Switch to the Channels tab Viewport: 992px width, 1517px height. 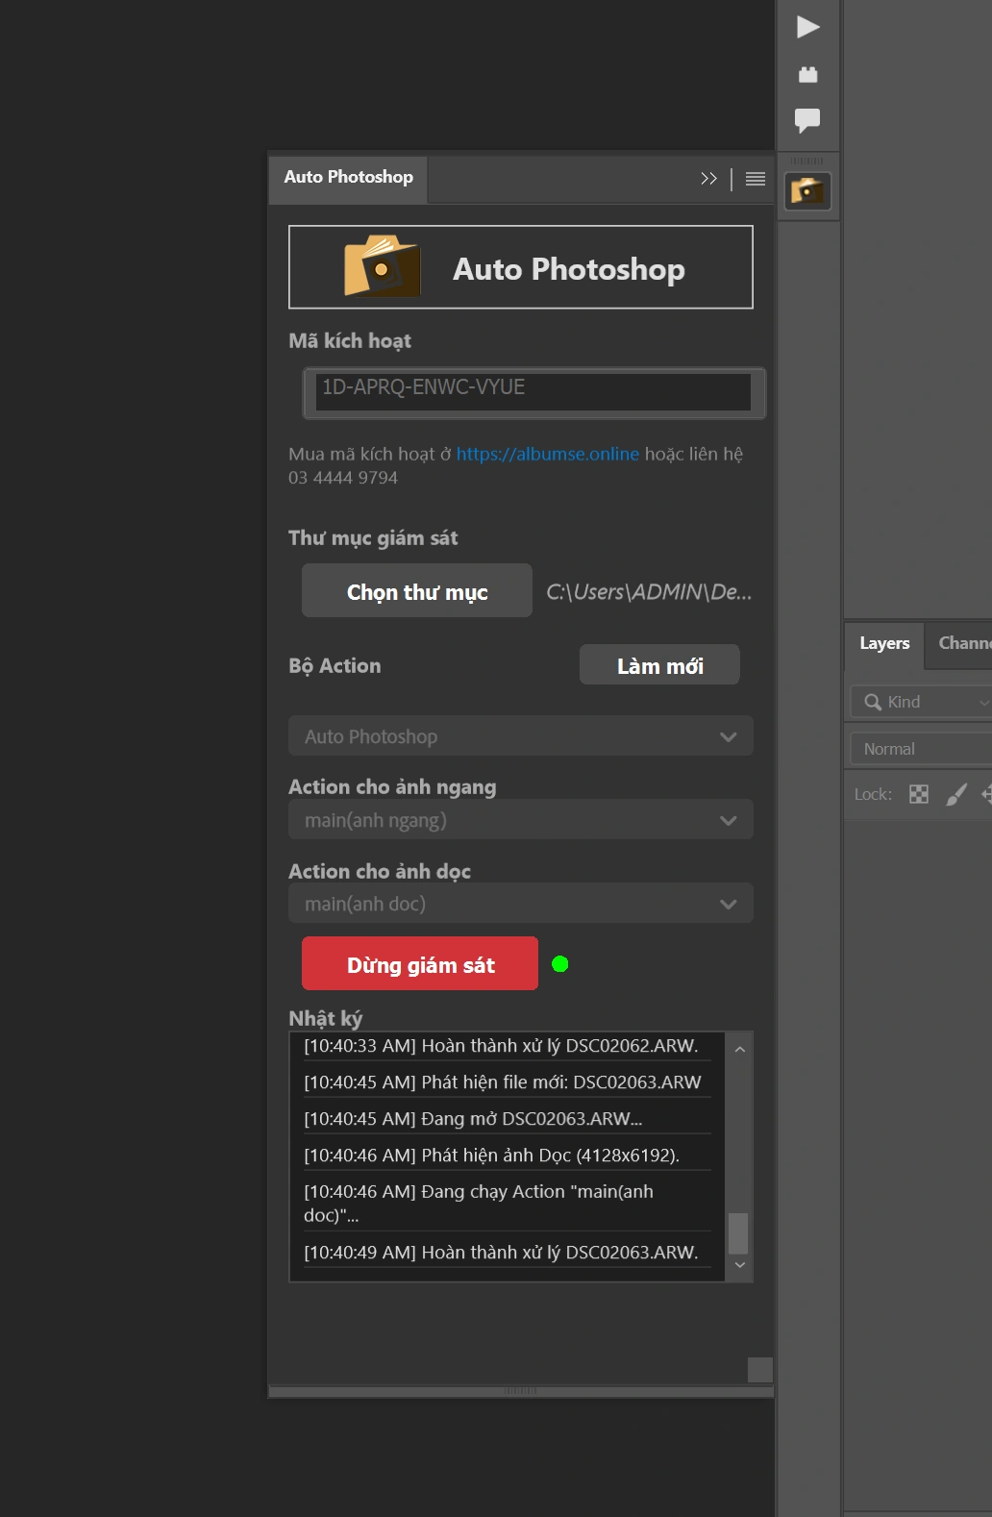click(x=963, y=643)
